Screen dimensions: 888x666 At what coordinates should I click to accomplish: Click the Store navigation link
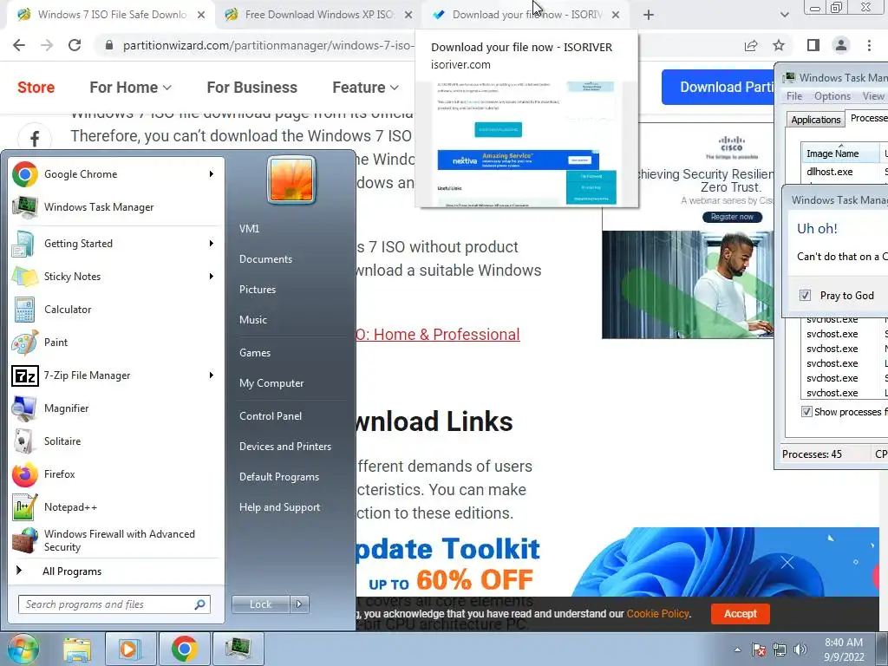coord(36,88)
